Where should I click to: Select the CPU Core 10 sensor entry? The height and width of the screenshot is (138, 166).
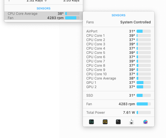point(119,74)
